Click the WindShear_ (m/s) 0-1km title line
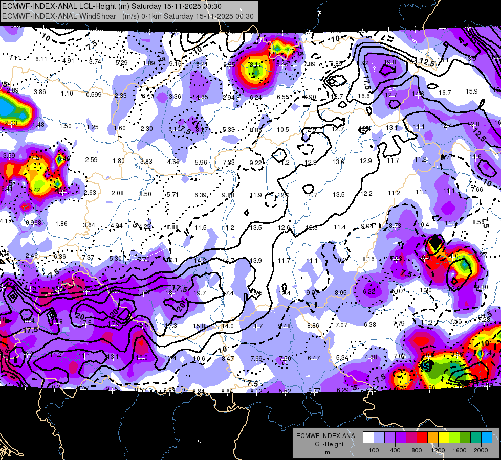 [128, 16]
